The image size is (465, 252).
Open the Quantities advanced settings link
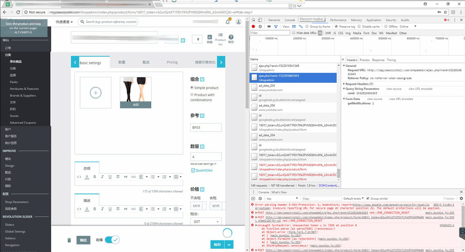(x=202, y=170)
